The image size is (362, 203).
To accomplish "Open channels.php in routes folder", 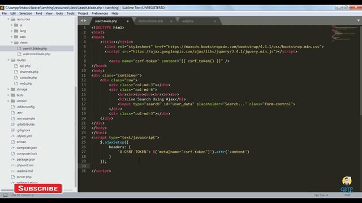I will pos(29,72).
